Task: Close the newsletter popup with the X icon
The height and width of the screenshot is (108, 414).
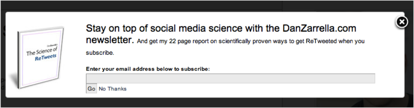Action: tap(401, 22)
